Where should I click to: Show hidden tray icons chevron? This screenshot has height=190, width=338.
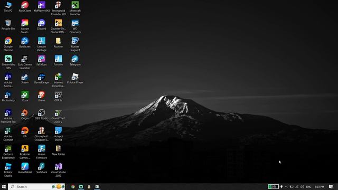(x=286, y=186)
